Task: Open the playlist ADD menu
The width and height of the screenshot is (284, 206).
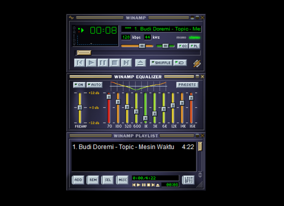Action: pyautogui.click(x=78, y=180)
